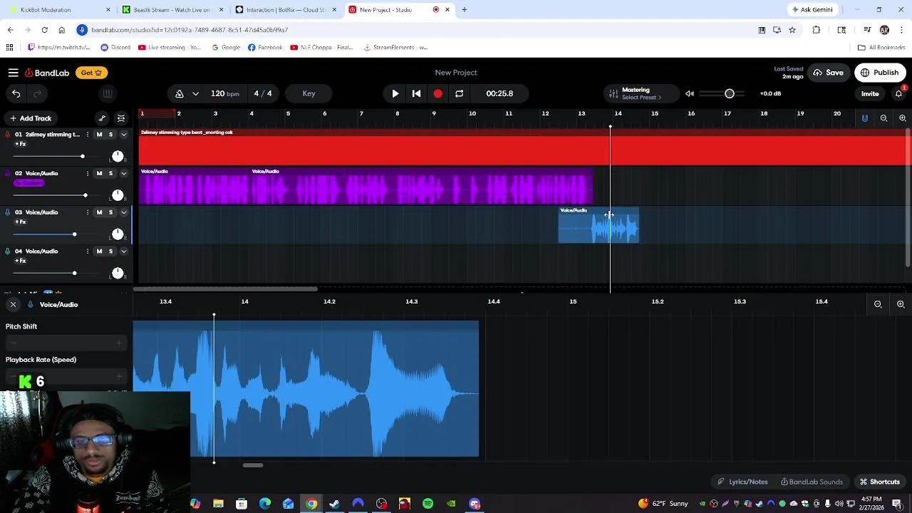Expand the metronome settings dropdown arrow
This screenshot has width=912, height=513.
tap(195, 93)
